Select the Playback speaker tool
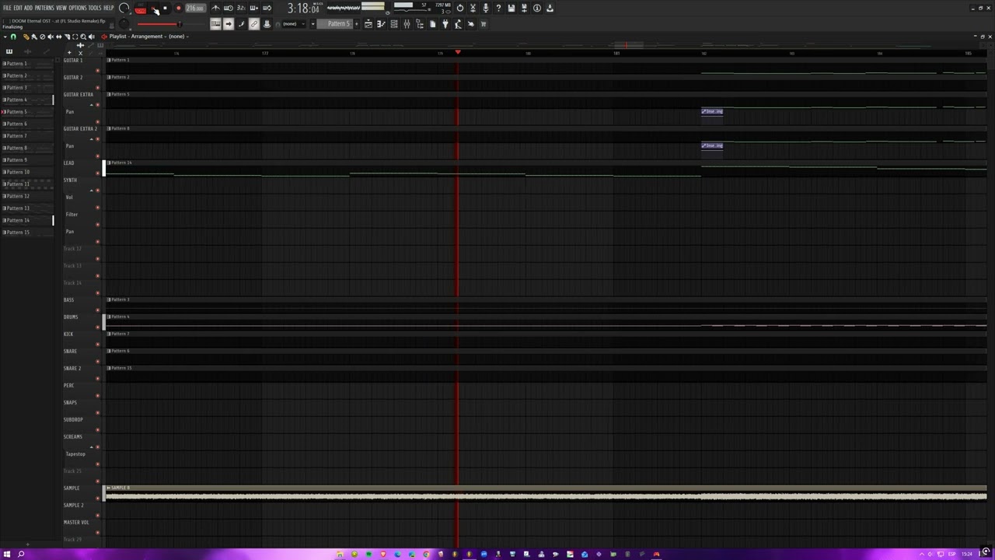Viewport: 995px width, 560px height. tap(92, 37)
